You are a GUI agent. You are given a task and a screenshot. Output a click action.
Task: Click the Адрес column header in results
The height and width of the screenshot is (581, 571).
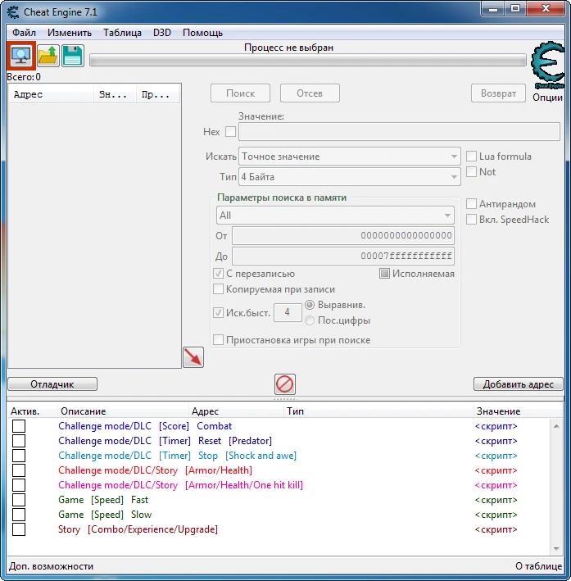[51, 94]
